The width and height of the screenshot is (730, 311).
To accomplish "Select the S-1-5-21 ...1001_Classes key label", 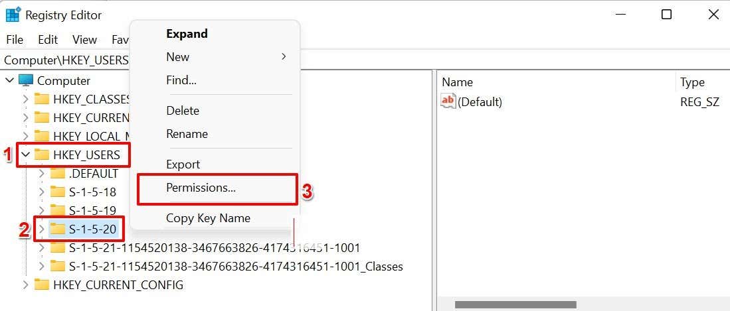I will 236,267.
